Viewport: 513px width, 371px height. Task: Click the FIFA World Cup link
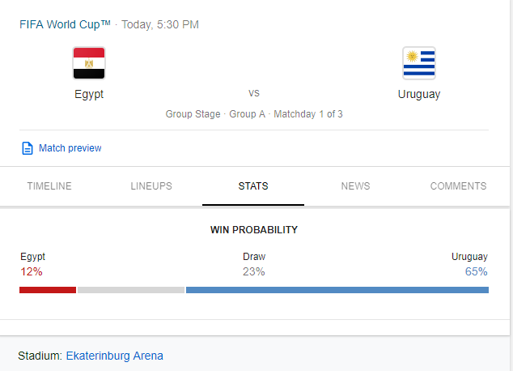tap(65, 24)
